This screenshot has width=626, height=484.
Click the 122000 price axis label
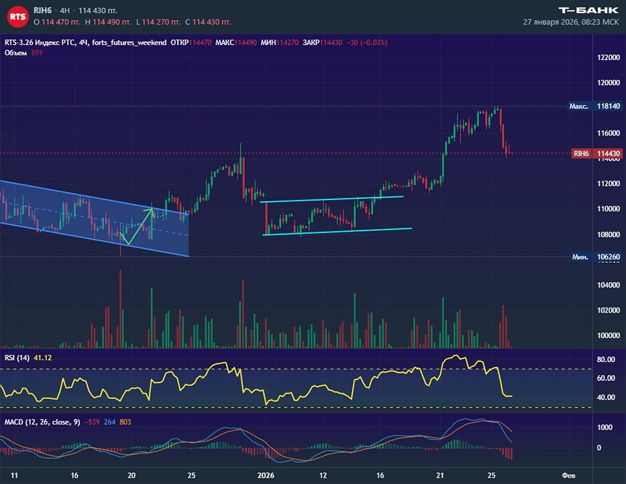pyautogui.click(x=608, y=58)
